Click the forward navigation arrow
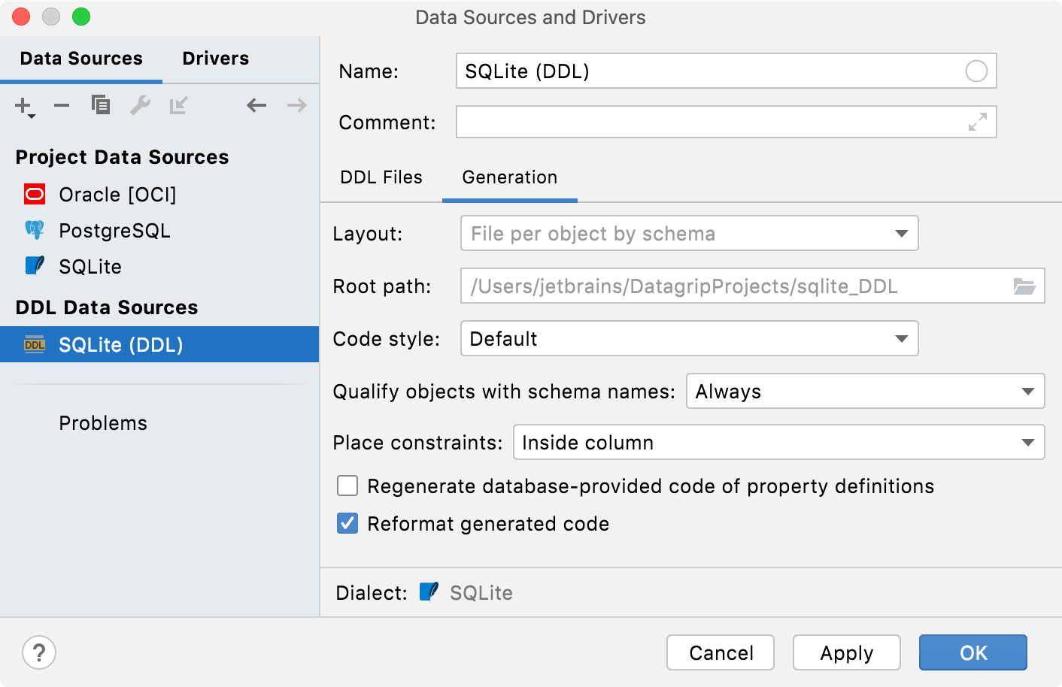1062x687 pixels. point(296,105)
